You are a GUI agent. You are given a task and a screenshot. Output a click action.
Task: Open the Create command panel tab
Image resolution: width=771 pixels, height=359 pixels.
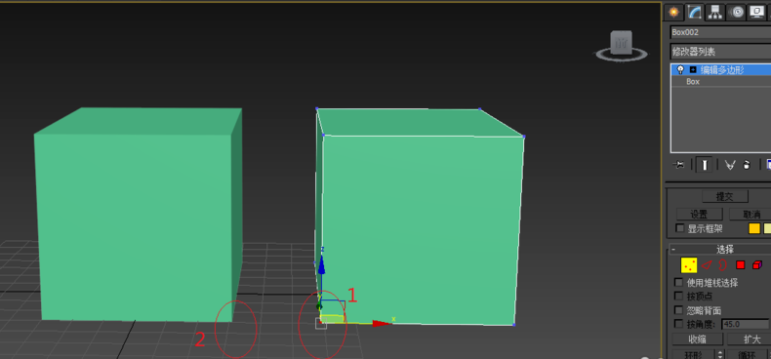coord(673,12)
